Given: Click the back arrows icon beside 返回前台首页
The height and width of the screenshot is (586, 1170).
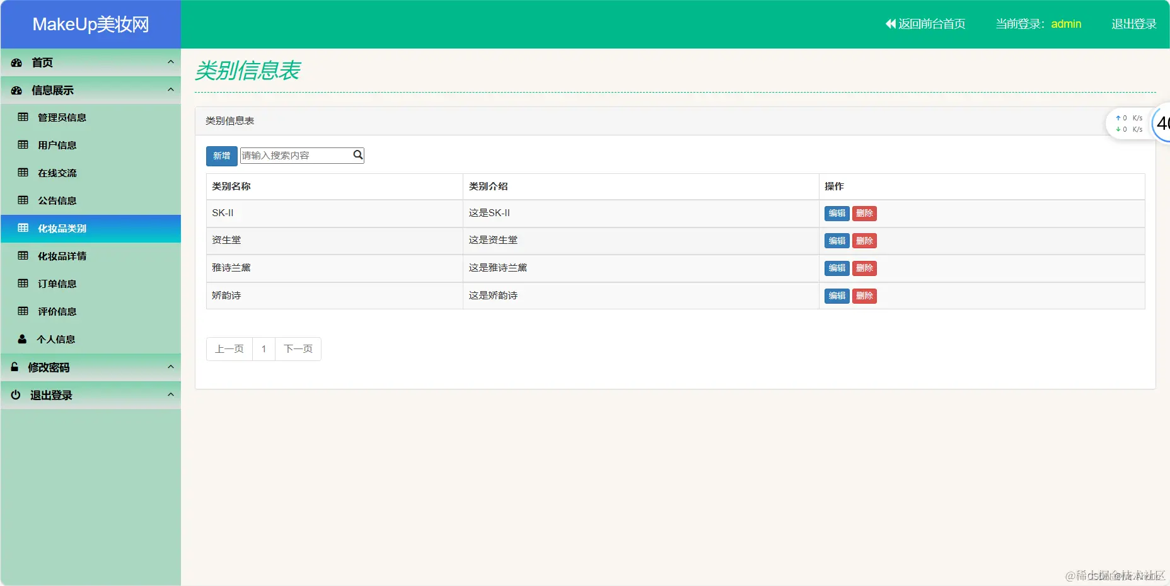Looking at the screenshot, I should 890,24.
